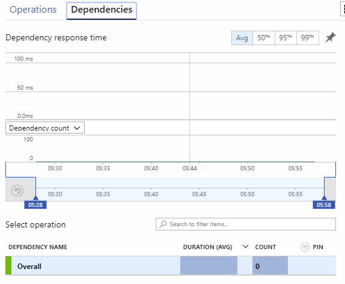Click the Overall count value 0
This screenshot has width=345, height=284.
tap(257, 266)
